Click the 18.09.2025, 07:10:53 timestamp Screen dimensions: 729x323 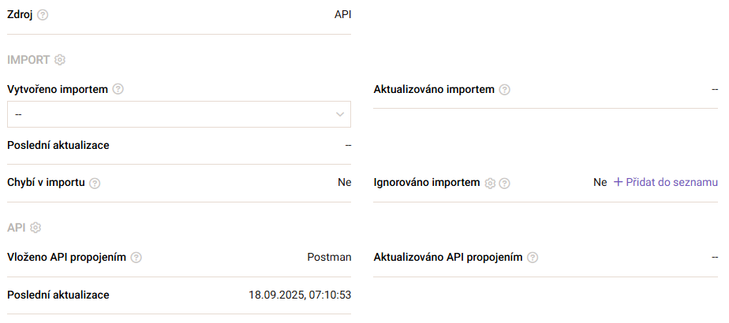(300, 295)
